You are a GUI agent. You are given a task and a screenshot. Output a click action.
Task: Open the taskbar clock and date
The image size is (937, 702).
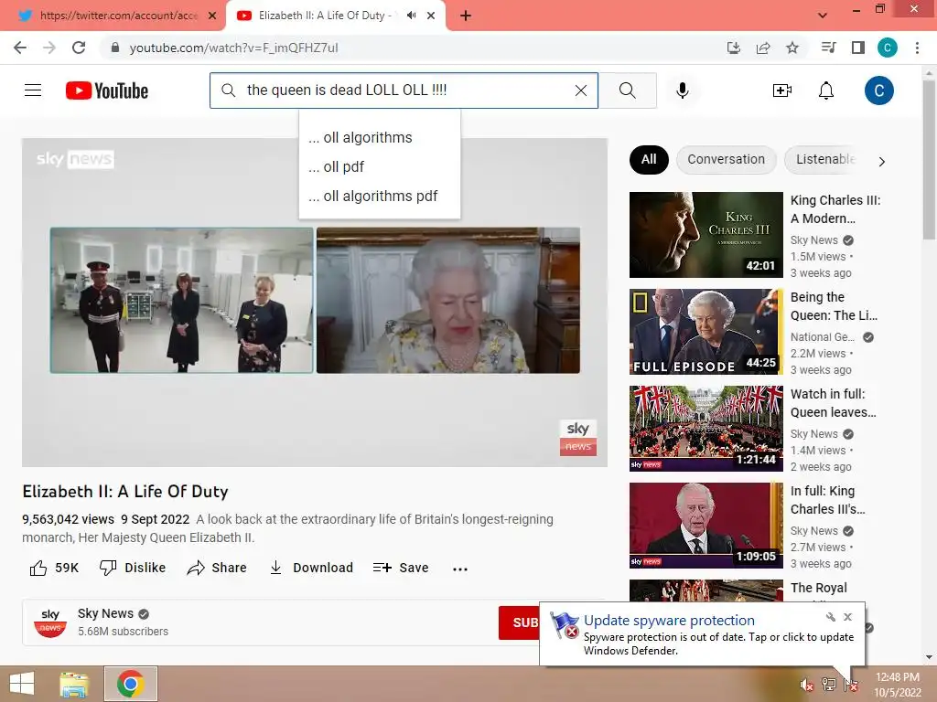(x=898, y=685)
